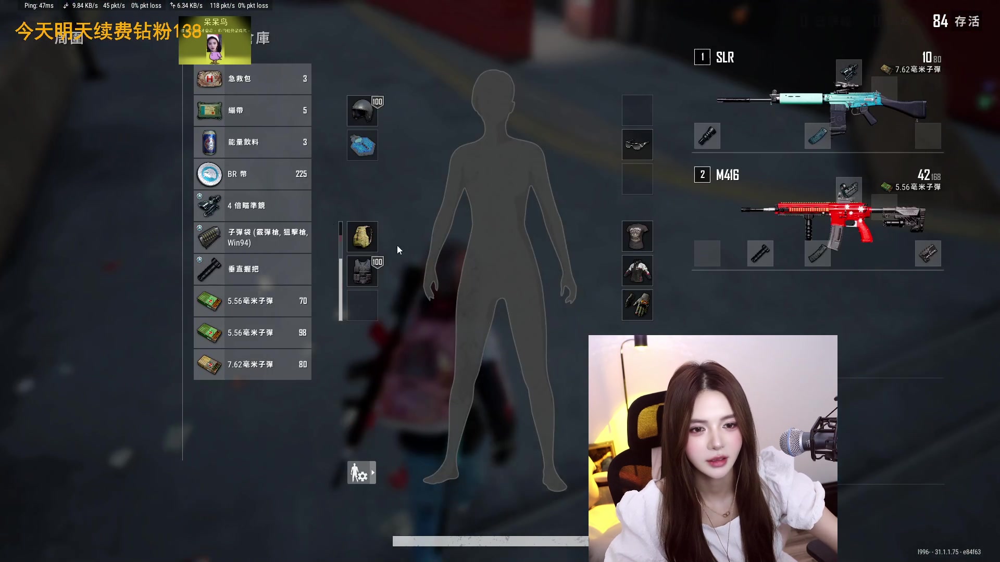Pick the 4x scope (4 倍瞄準鏡) item
Screen dimensions: 1000x562
click(x=253, y=206)
